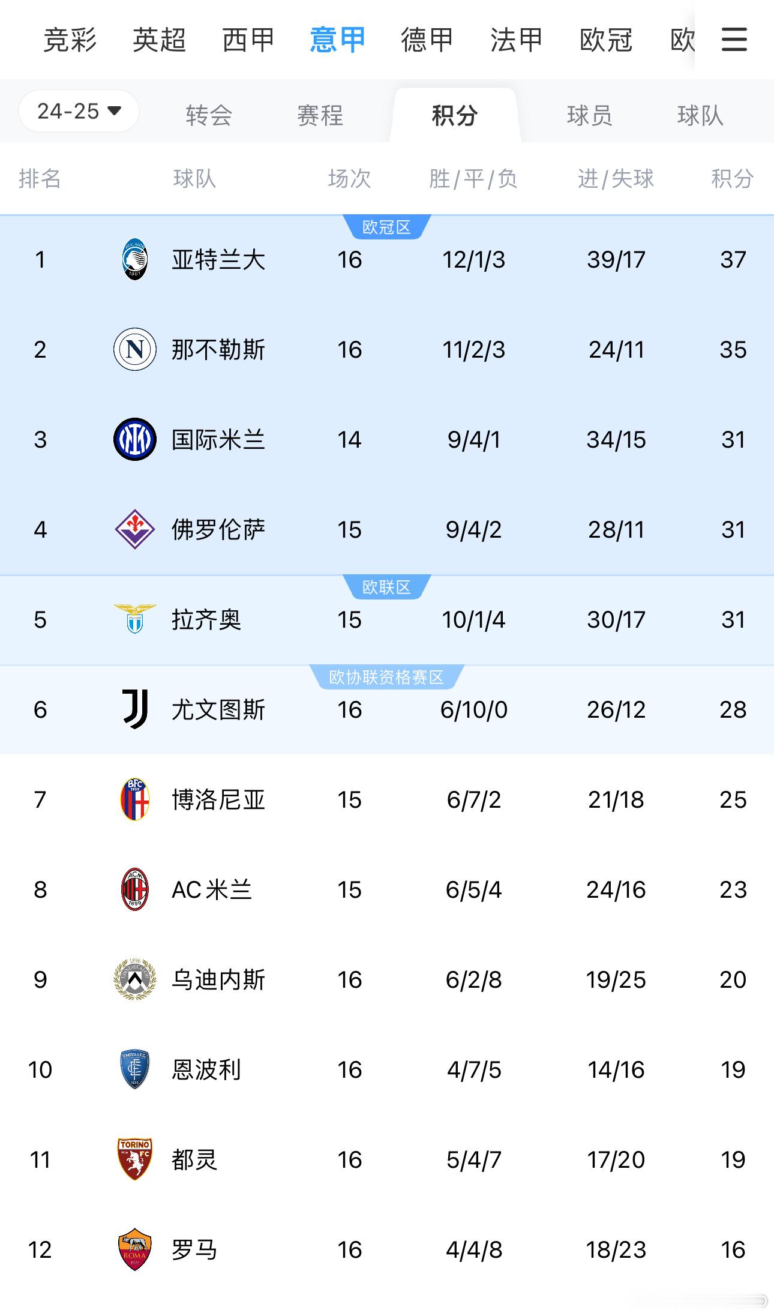The height and width of the screenshot is (1316, 774).
Task: Open the 赛程 schedule tab
Action: [320, 115]
